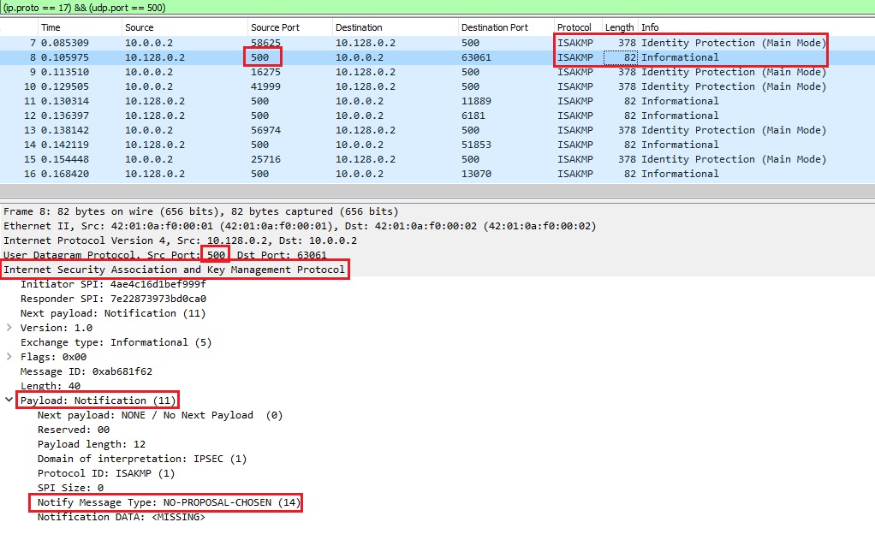Select the Responder SPI field
Screen dimensions: 875x534
click(x=113, y=299)
